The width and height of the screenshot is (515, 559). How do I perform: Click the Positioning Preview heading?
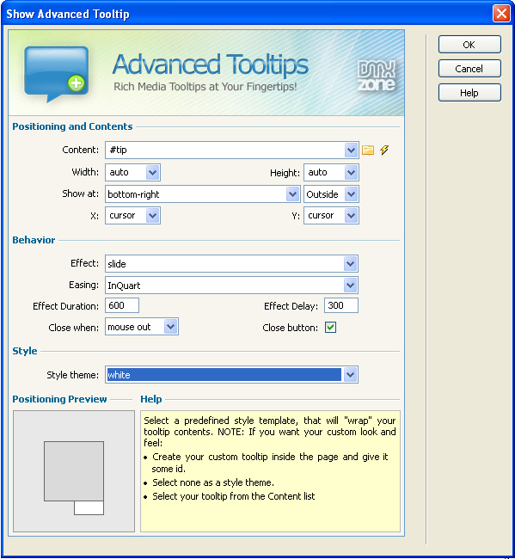click(x=59, y=399)
